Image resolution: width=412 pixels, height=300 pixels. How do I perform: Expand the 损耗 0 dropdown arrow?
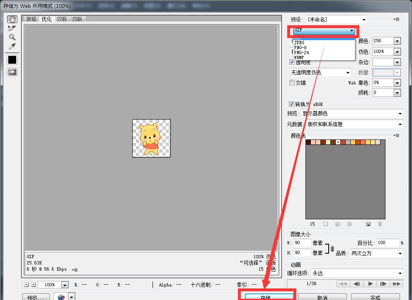coord(397,93)
